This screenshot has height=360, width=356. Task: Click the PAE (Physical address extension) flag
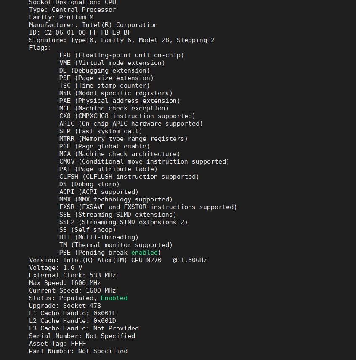click(120, 101)
